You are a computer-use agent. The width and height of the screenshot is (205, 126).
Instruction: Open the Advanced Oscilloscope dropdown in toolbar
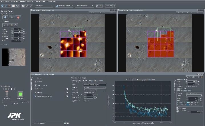tap(64, 5)
